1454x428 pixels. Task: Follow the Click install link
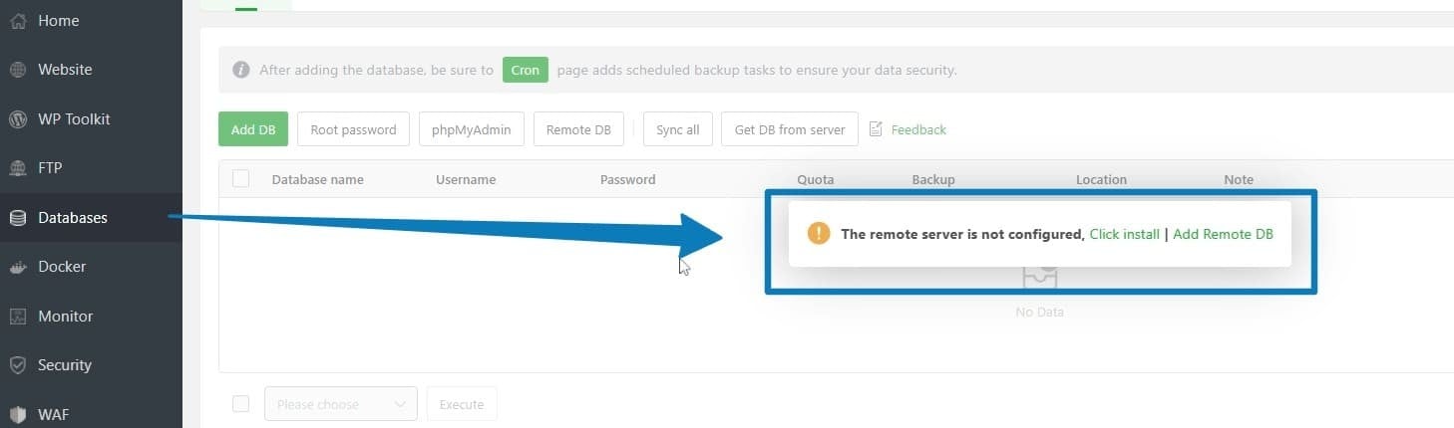pyautogui.click(x=1124, y=234)
